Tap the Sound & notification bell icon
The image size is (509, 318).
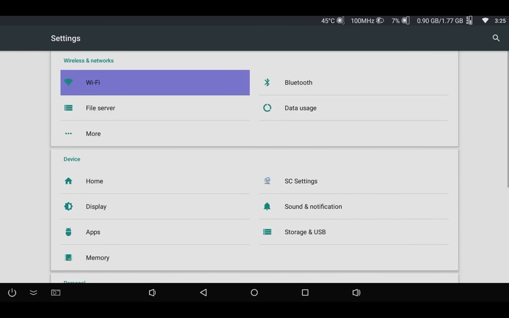pos(267,206)
